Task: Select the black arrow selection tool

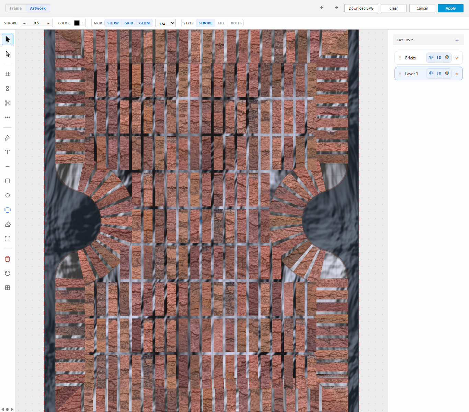Action: (8, 39)
